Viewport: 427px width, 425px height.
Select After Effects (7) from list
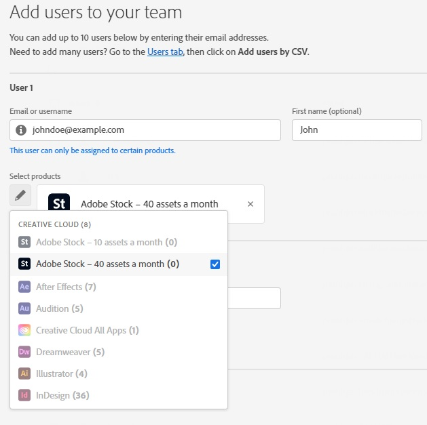click(x=118, y=287)
